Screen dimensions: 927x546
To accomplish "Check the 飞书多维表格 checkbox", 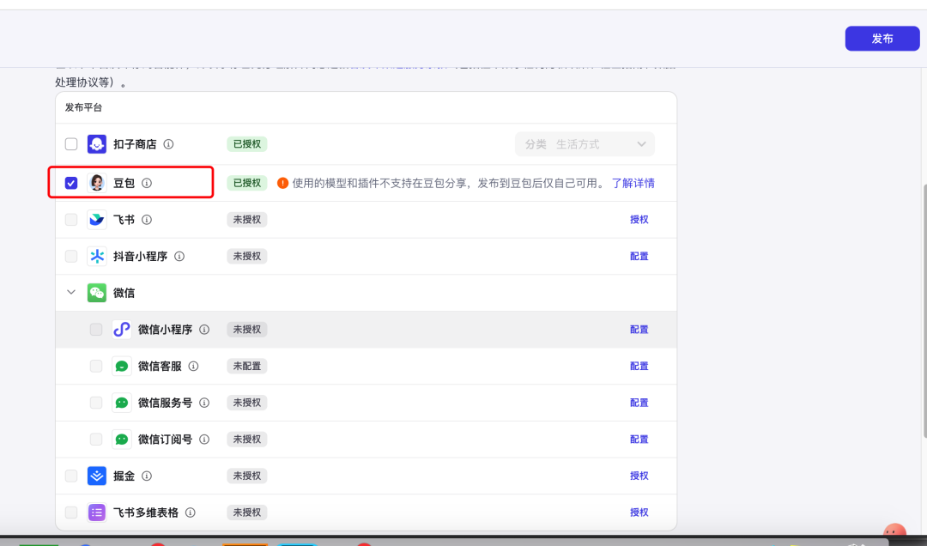I will coord(71,513).
